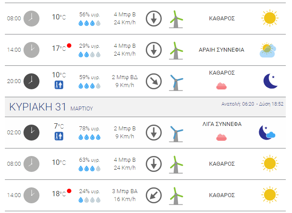Click red dust haze icon under ΚΑΘΑΡΟΣ at 20:00
Screen dimensions: 292x213
(x=222, y=86)
